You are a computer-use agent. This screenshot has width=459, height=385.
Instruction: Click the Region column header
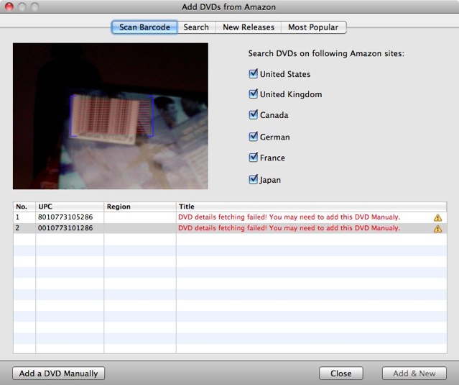pos(140,207)
